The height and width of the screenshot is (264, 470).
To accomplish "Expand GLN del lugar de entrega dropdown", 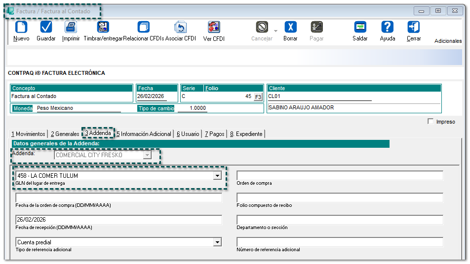I will (x=217, y=176).
